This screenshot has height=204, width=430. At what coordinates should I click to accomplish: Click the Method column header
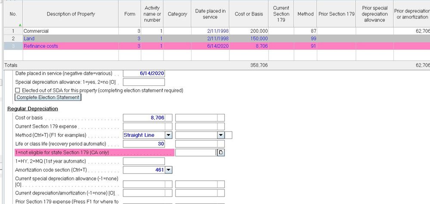[x=305, y=14]
